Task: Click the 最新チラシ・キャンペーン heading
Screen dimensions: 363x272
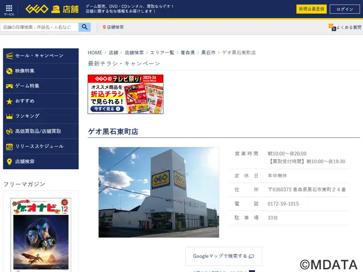Action: pos(124,63)
